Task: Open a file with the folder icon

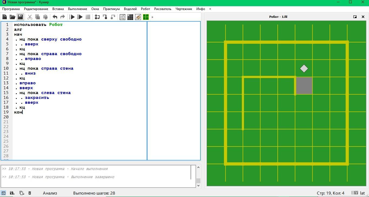Action: pyautogui.click(x=12, y=17)
